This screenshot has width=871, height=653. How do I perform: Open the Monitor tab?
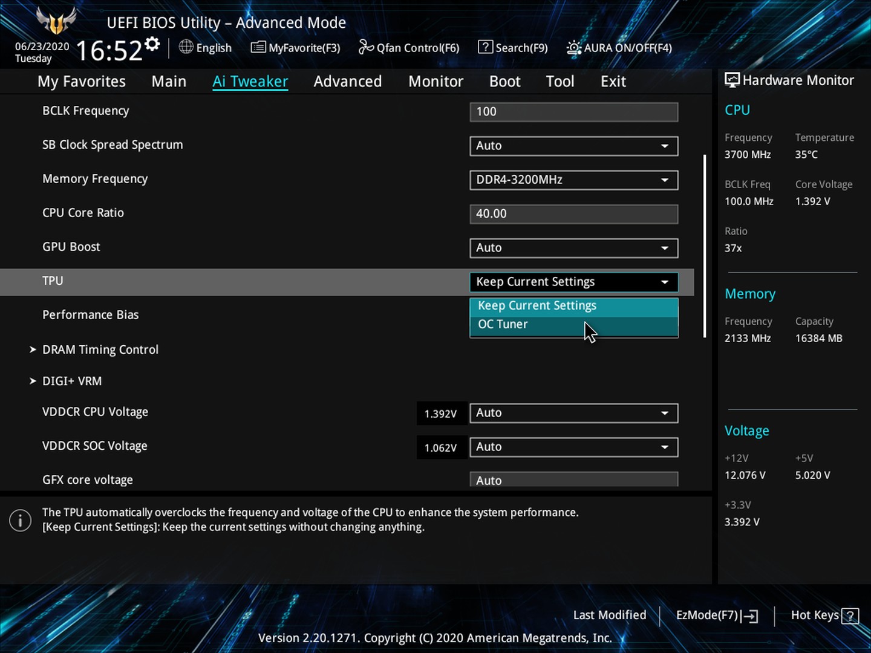[x=435, y=82]
